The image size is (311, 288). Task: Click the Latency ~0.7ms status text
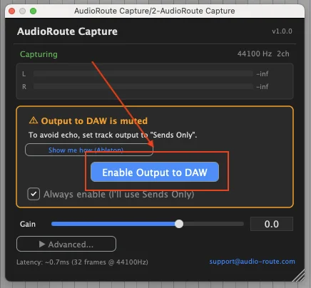tap(82, 262)
